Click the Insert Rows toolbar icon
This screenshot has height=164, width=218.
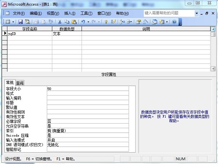[x=122, y=22]
